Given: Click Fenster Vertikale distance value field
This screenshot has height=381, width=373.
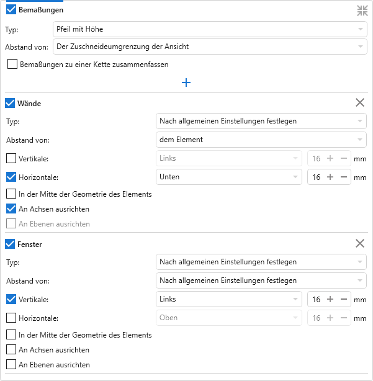Looking at the screenshot, I should pyautogui.click(x=316, y=299).
